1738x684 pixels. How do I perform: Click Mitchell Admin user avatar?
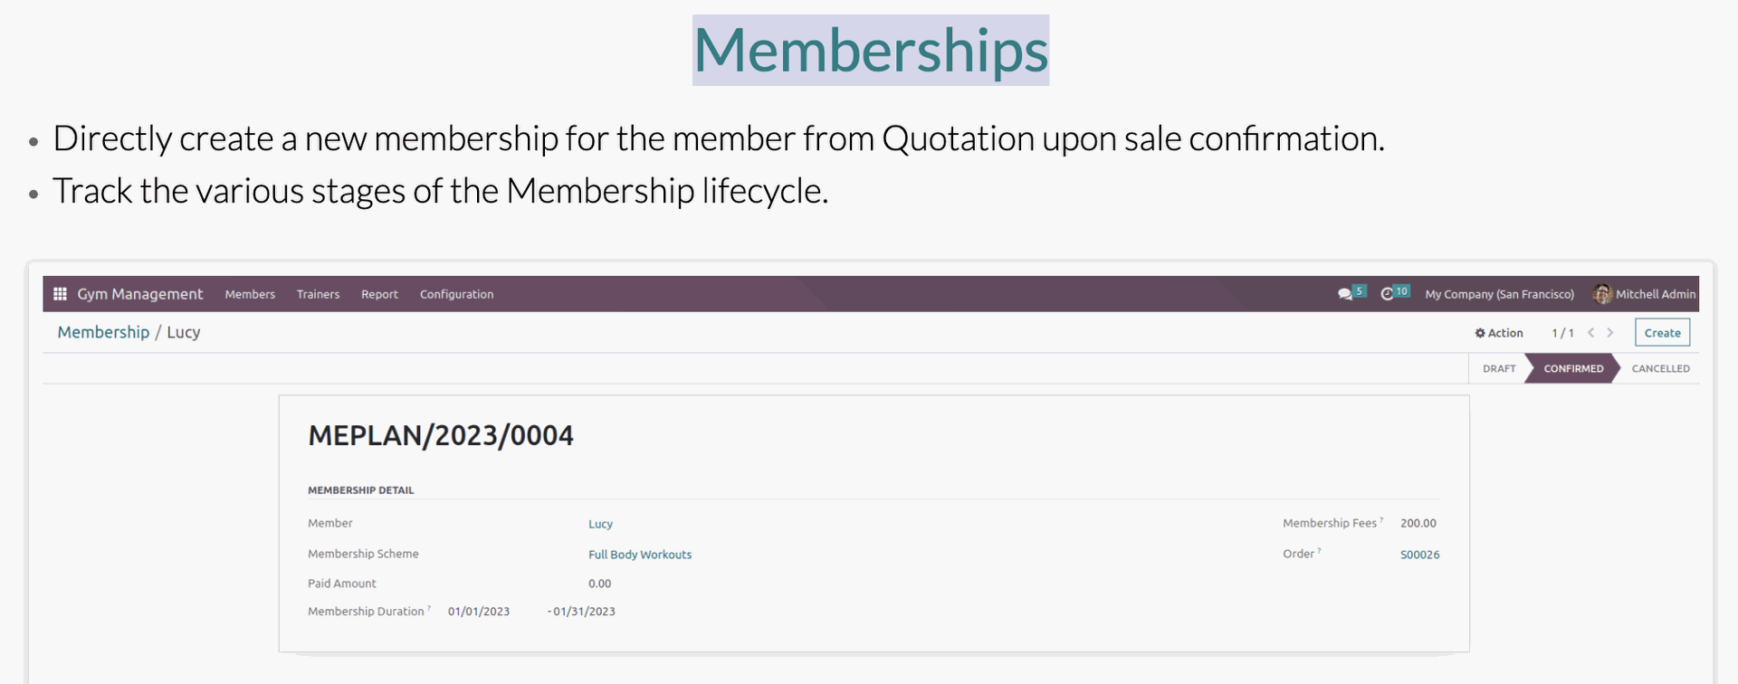click(1602, 294)
